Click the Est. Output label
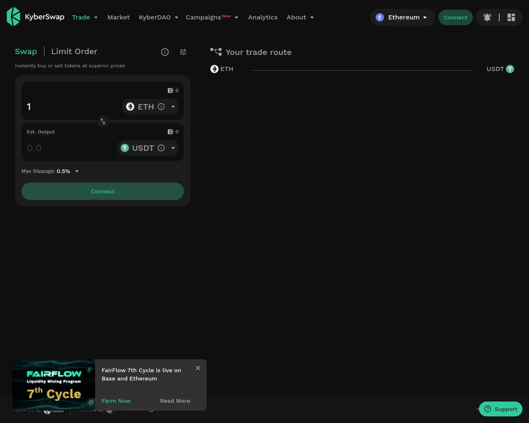The image size is (529, 423). pyautogui.click(x=41, y=132)
